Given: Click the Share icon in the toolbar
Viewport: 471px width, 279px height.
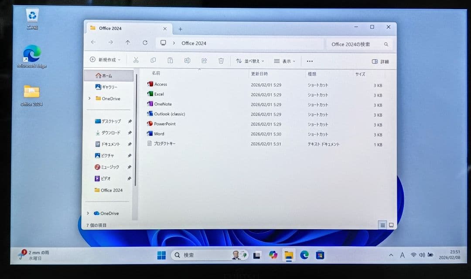Looking at the screenshot, I should pos(204,61).
